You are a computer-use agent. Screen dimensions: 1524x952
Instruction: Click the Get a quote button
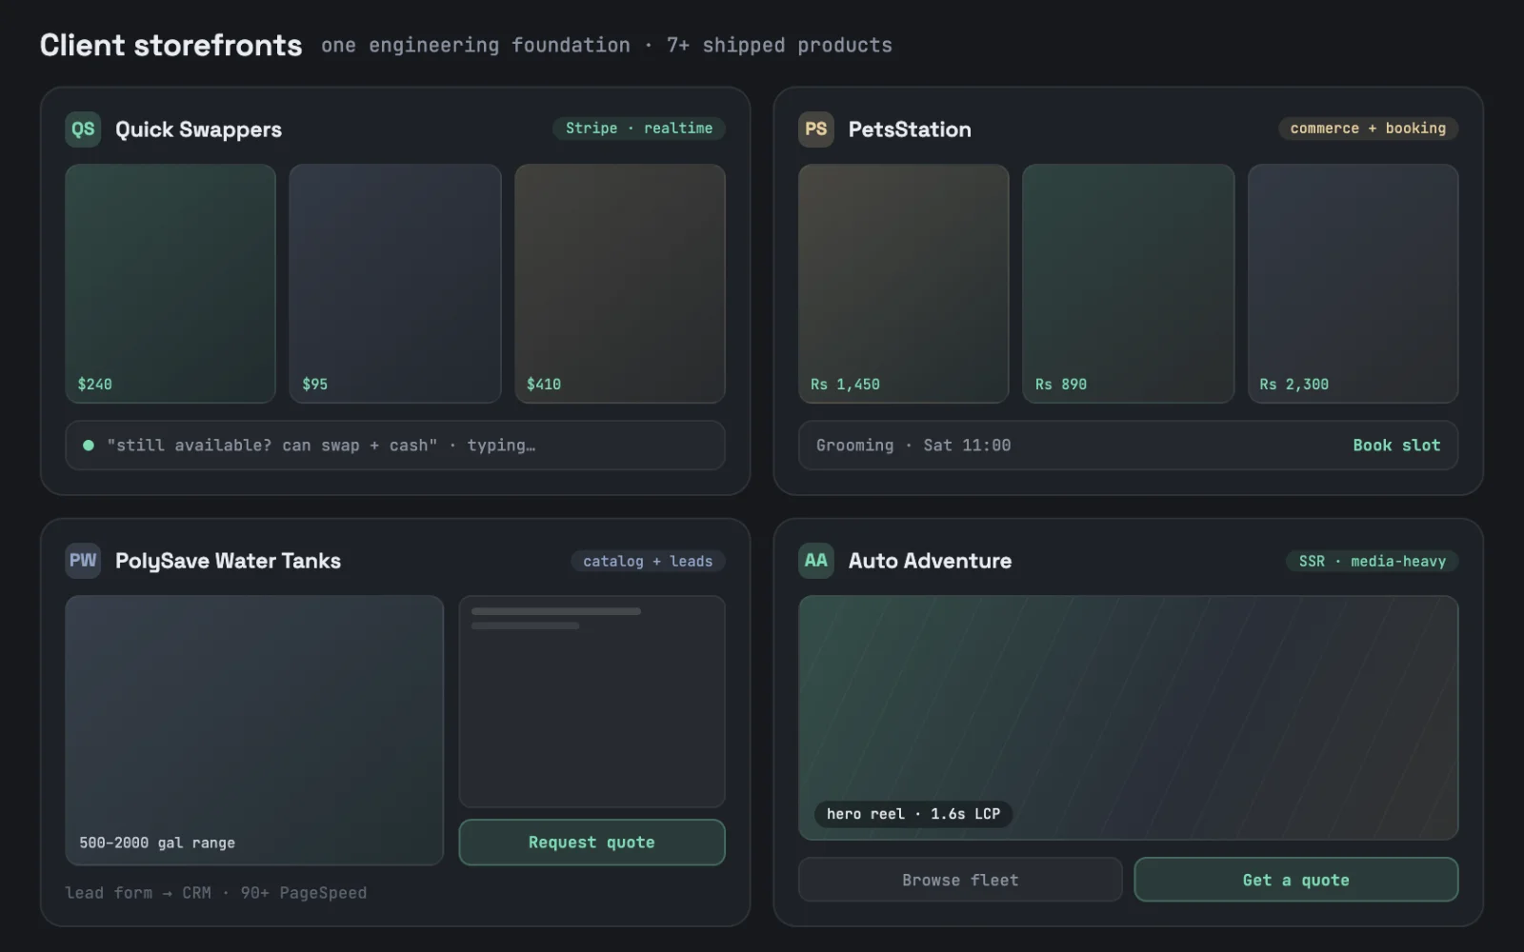pos(1296,880)
